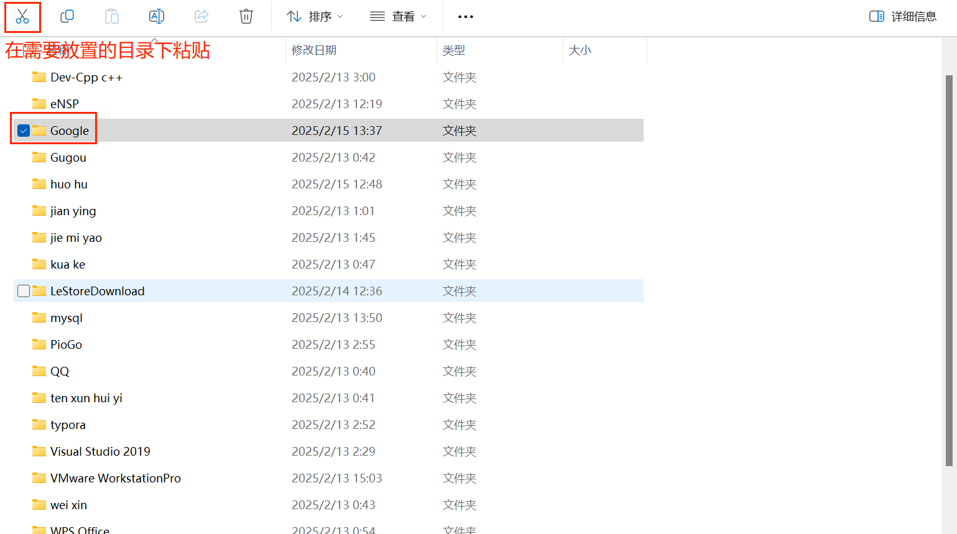
Task: Click the mysql folder icon
Action: coord(39,318)
